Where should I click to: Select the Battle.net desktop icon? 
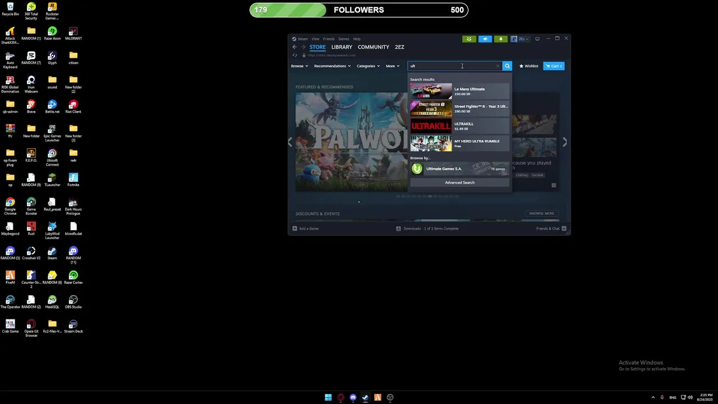[x=52, y=107]
